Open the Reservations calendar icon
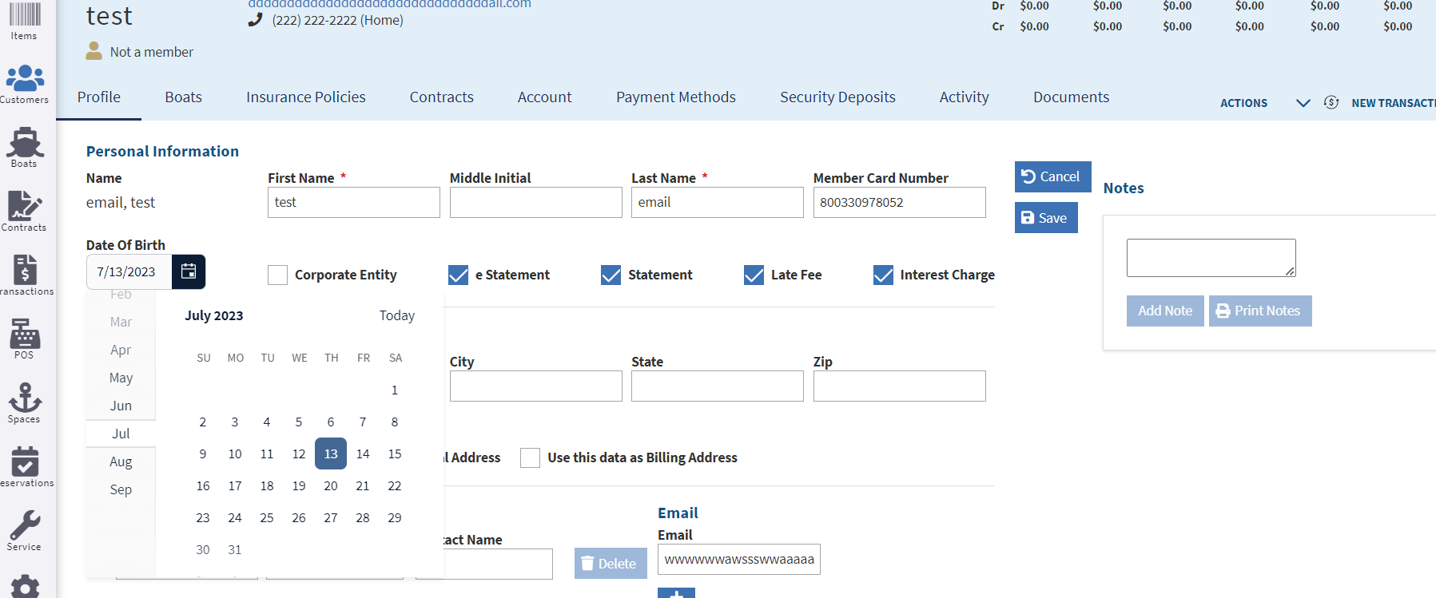Screen dimensions: 1436x598 [25, 466]
